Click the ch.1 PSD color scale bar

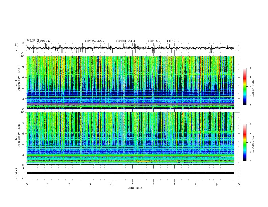245,87
